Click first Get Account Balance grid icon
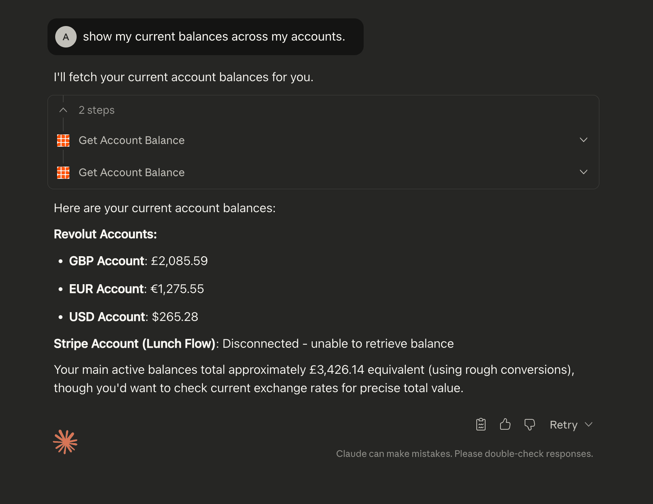This screenshot has height=504, width=653. point(63,141)
